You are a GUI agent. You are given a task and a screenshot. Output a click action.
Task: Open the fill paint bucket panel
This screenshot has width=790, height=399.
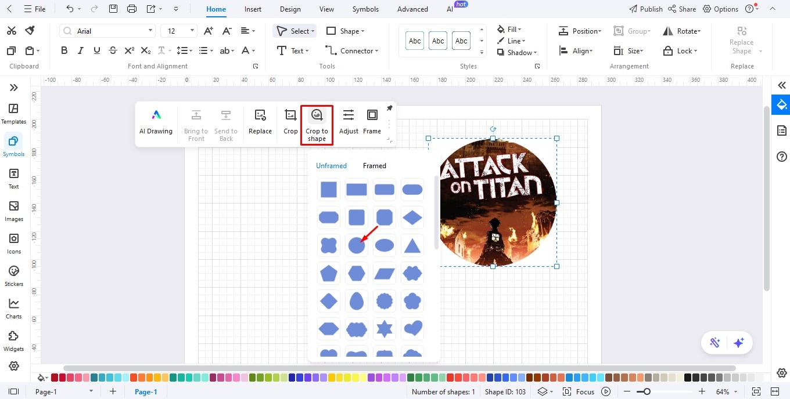pos(781,105)
